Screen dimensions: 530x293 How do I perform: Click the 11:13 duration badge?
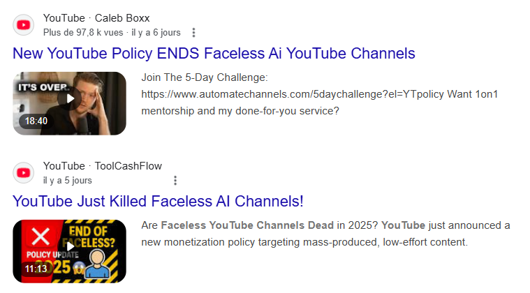[36, 269]
